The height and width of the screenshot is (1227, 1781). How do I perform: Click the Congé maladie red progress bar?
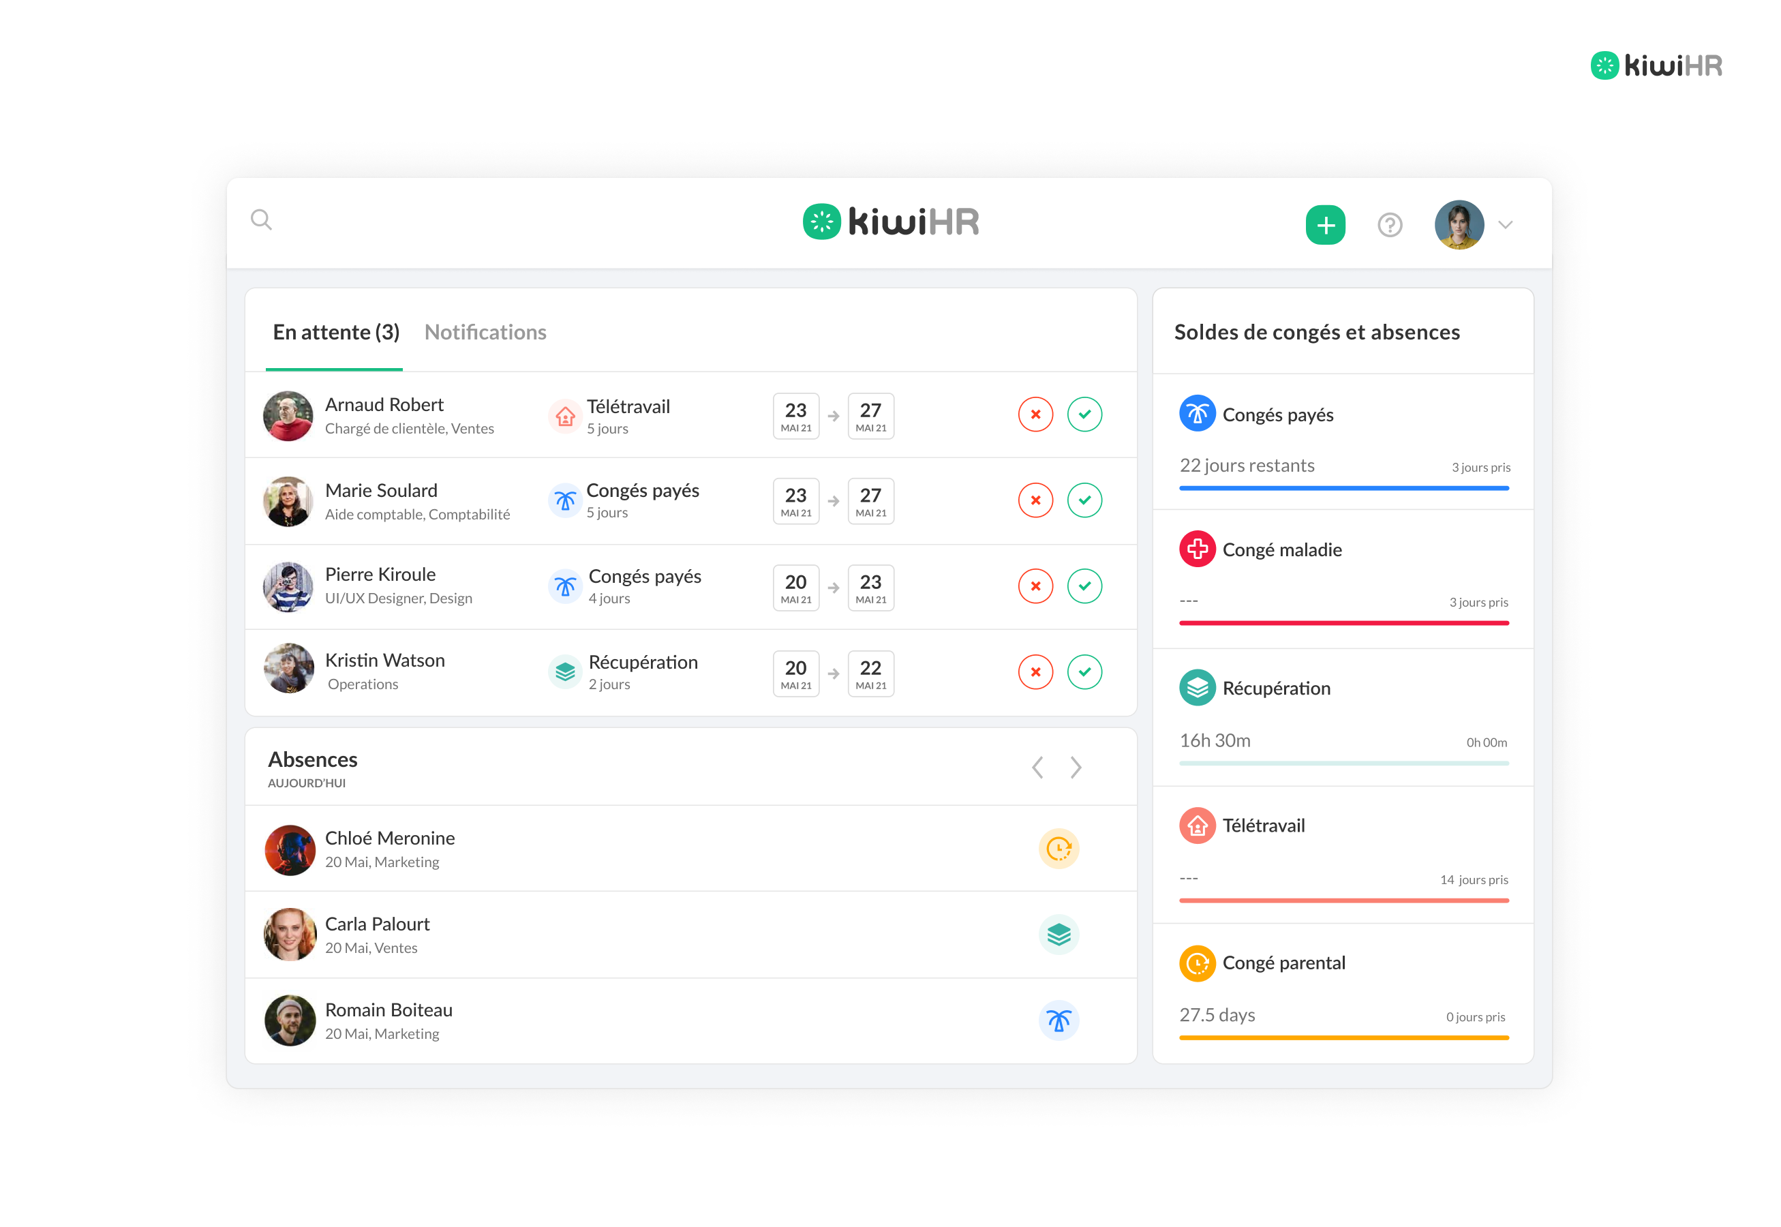(1343, 623)
